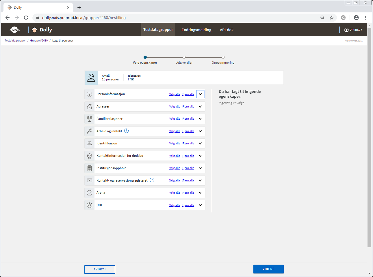The width and height of the screenshot is (373, 277).
Task: Click the NAV logo in header
Action: click(14, 30)
